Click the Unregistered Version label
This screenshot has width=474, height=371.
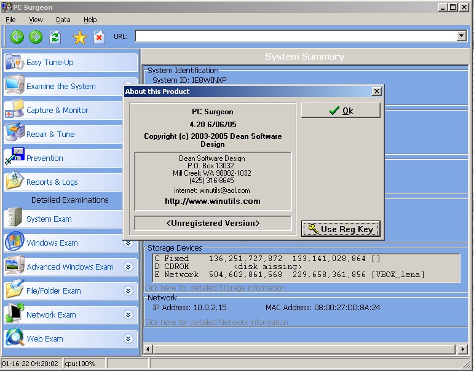213,223
